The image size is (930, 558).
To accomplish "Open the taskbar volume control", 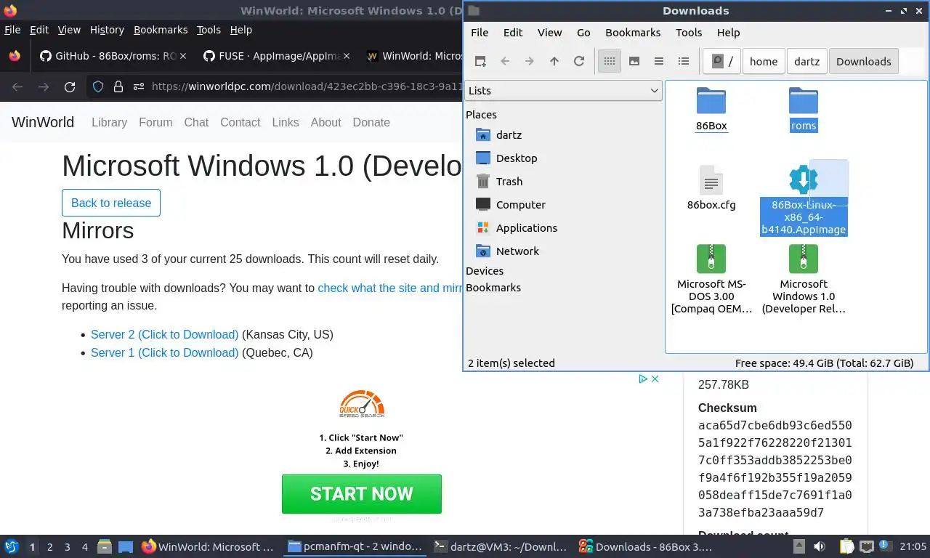I will tap(819, 546).
